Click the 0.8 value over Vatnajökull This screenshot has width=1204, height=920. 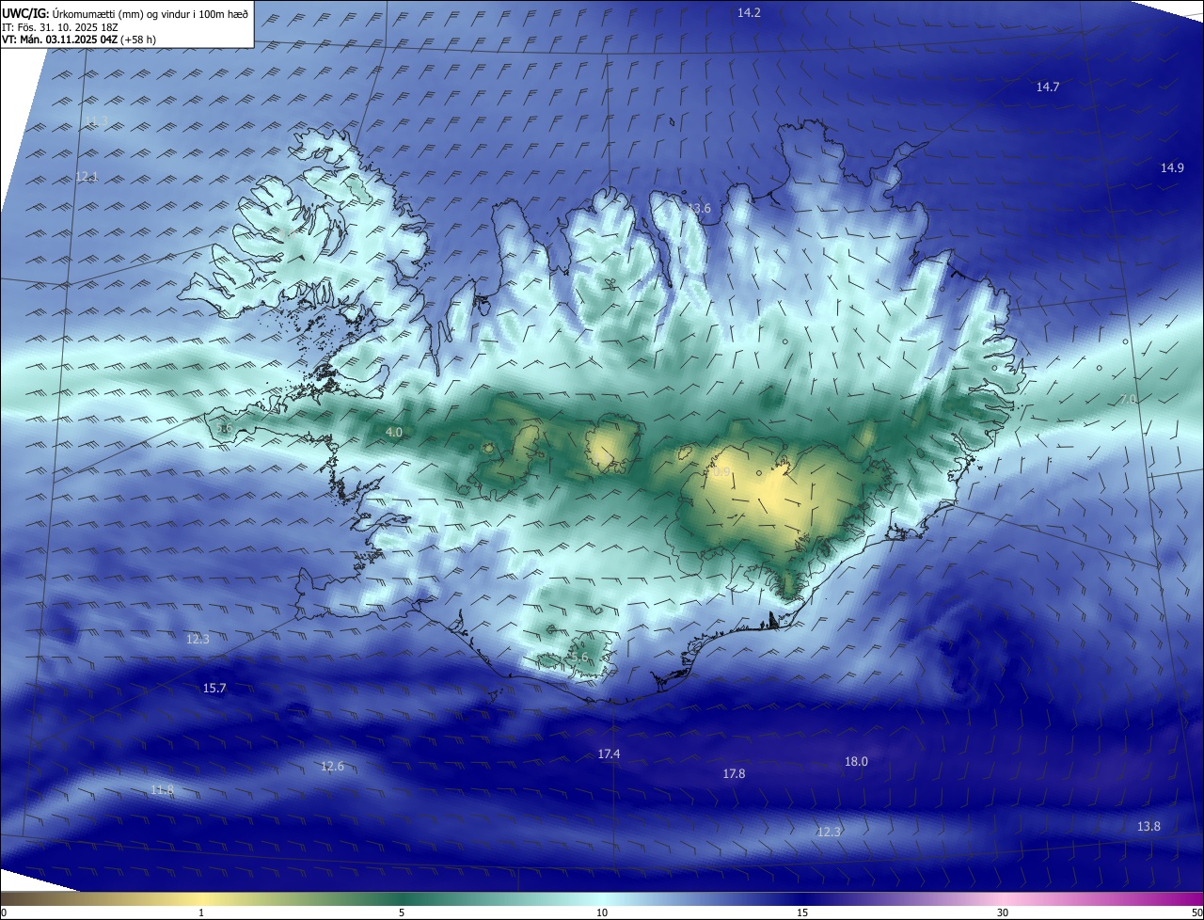tap(722, 471)
